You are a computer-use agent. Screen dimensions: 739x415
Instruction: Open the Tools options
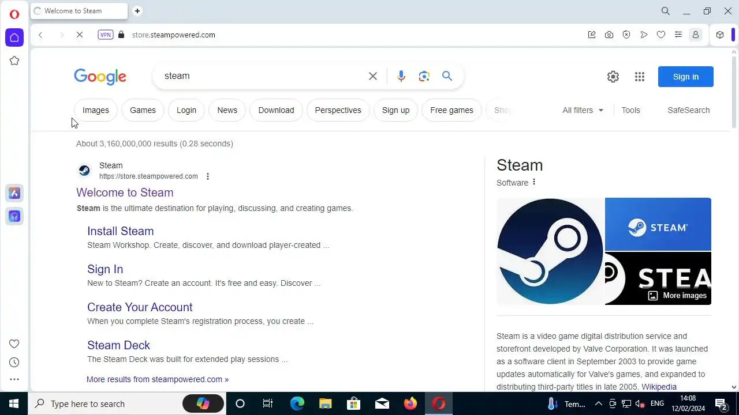tap(630, 110)
